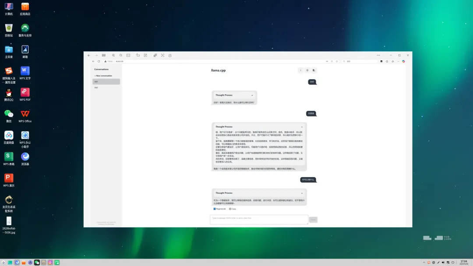Click the zoom in magnifier in top toolbar
Screen dimensions: 473x266
tap(113, 55)
